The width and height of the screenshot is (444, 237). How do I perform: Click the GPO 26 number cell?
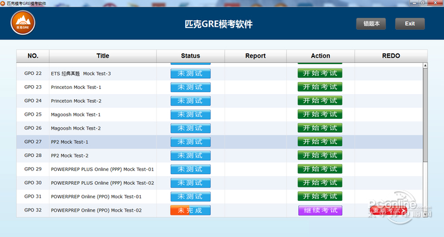[x=33, y=128]
